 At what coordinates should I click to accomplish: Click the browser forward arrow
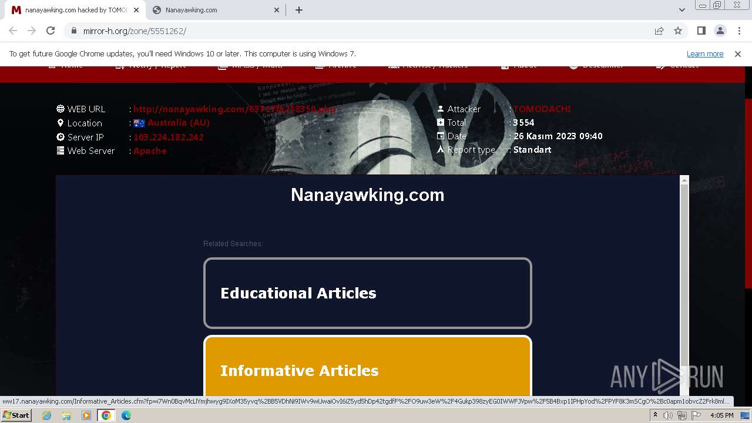point(32,31)
